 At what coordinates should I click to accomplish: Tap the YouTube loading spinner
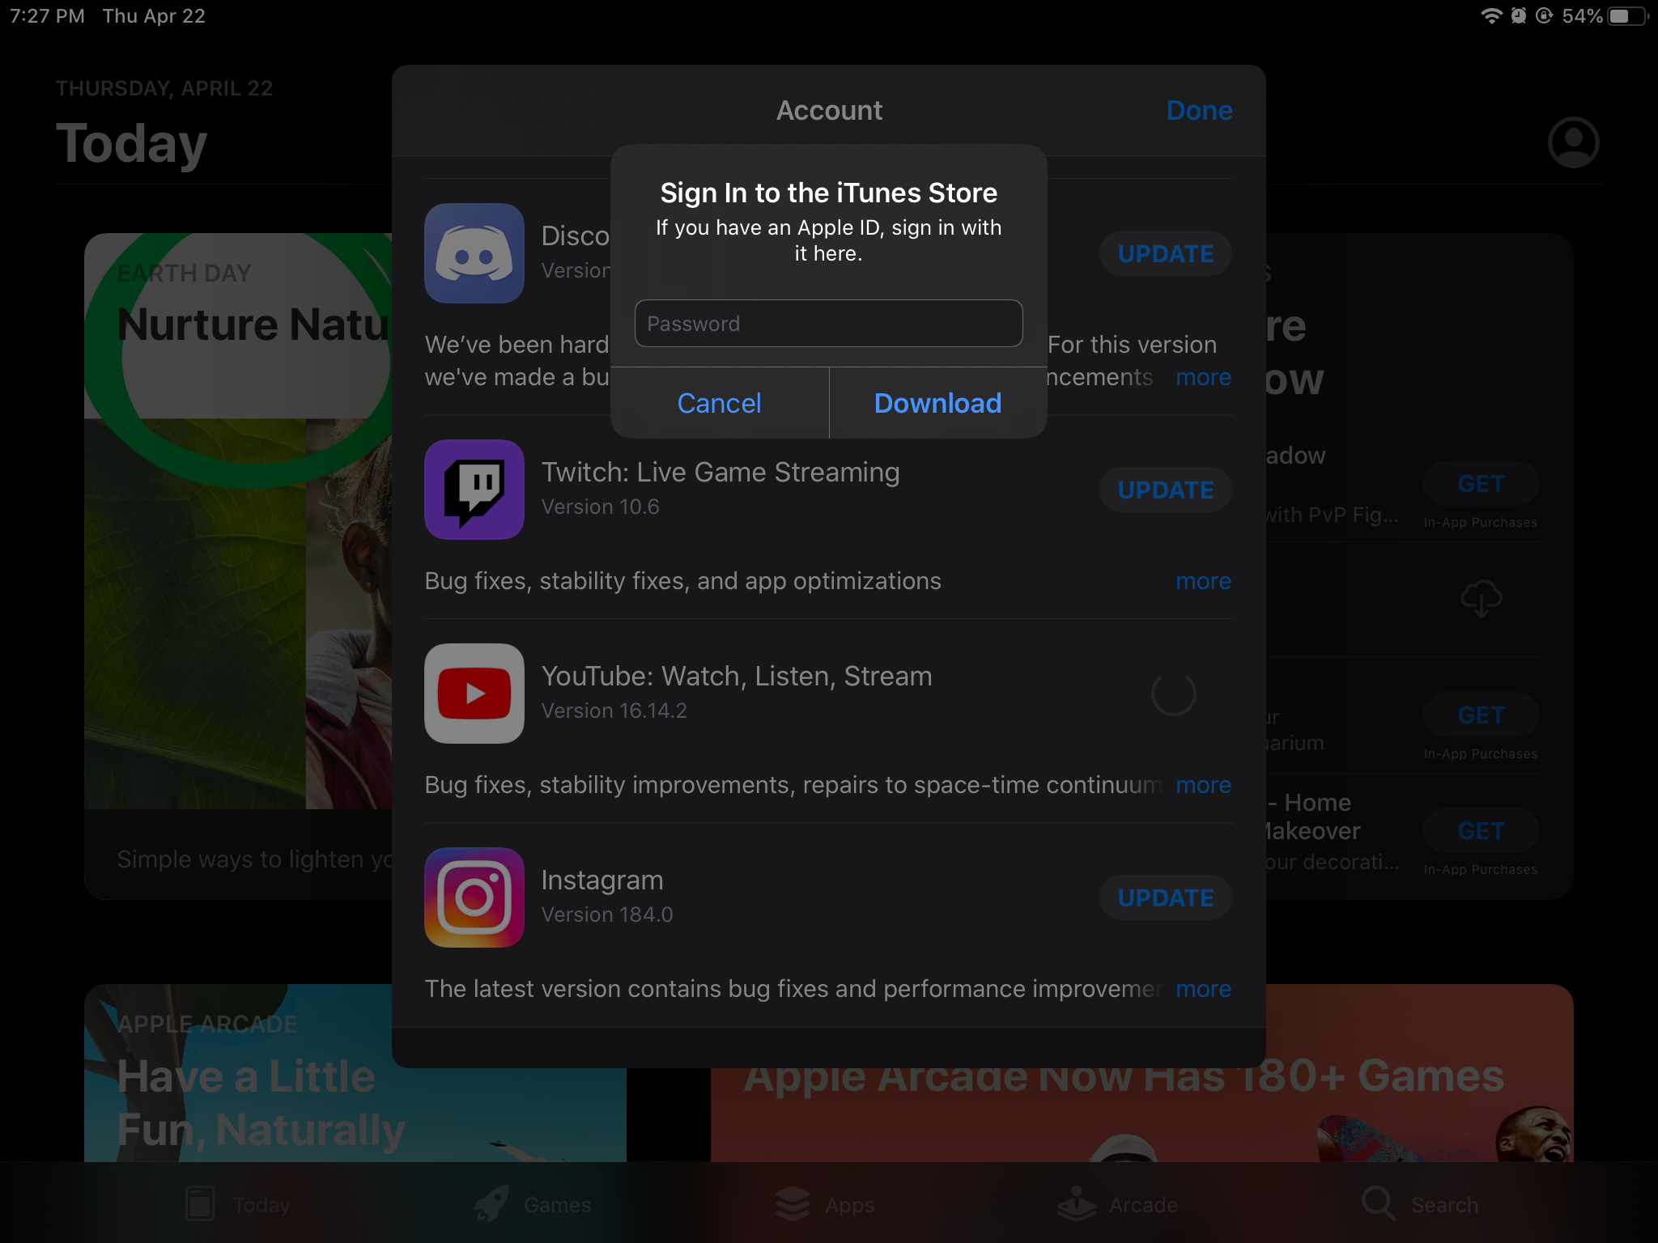click(x=1173, y=694)
